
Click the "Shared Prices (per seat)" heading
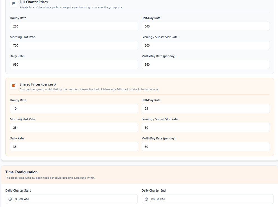pos(38,84)
